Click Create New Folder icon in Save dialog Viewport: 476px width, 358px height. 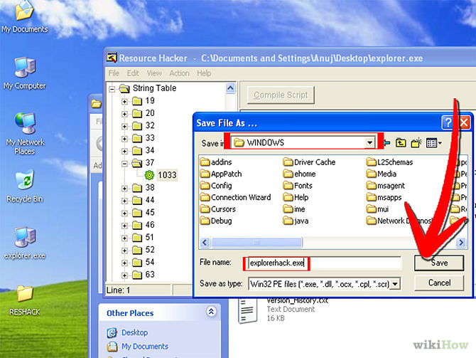click(416, 142)
